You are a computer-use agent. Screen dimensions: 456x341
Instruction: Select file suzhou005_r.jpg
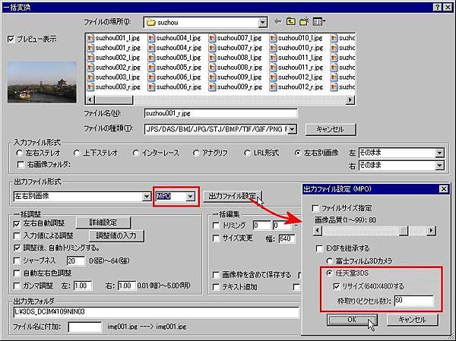click(x=175, y=67)
